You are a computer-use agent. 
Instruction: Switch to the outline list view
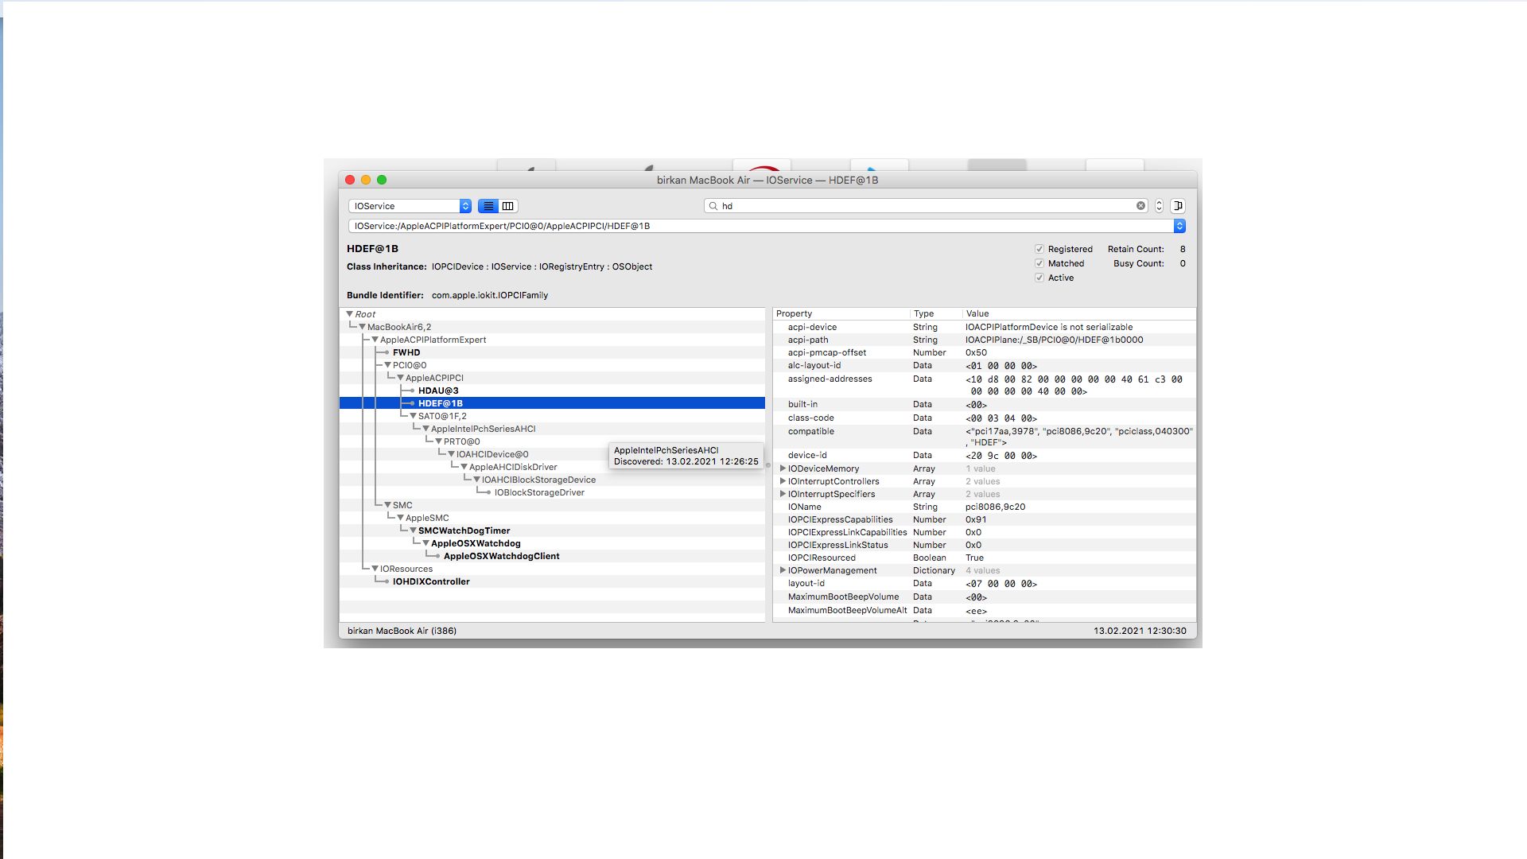tap(488, 206)
